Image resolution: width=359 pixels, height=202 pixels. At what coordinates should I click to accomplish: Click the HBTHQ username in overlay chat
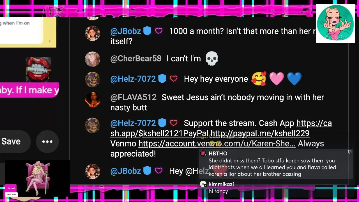coord(218,153)
